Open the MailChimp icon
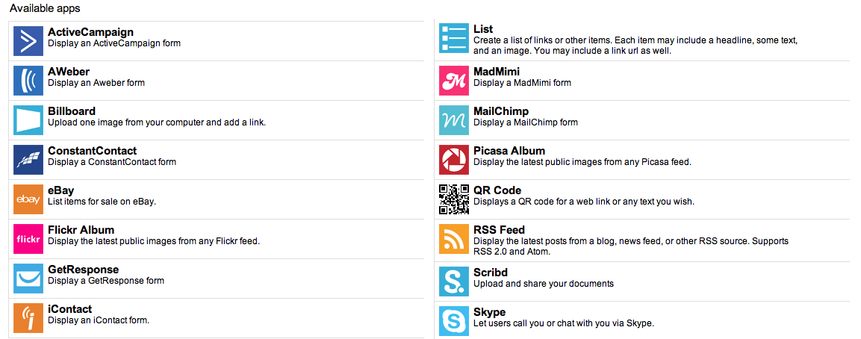 click(454, 120)
